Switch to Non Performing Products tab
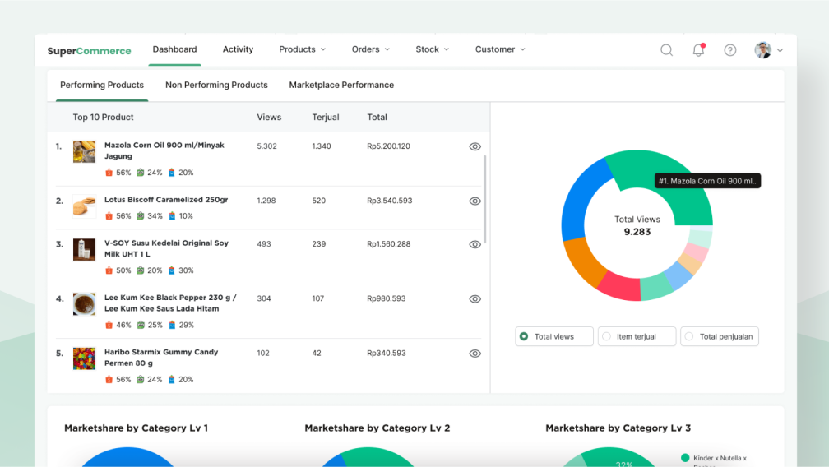This screenshot has height=467, width=829. tap(216, 85)
